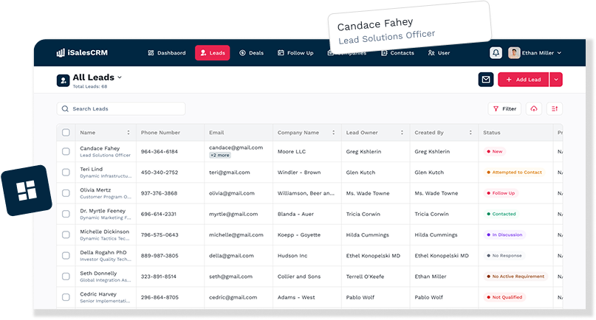Click the Phone Number column header
This screenshot has height=320, width=596.
(160, 133)
